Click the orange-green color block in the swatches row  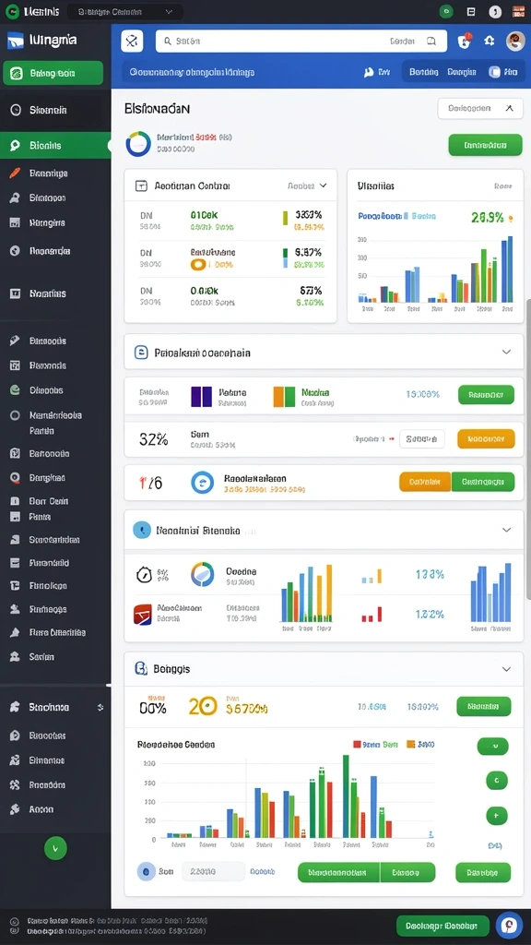[x=284, y=397]
